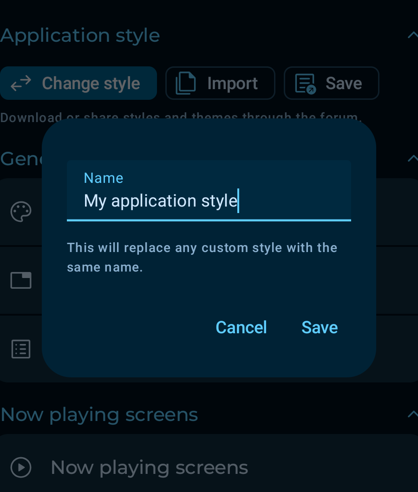Click the swap arrows icon in Change style
The width and height of the screenshot is (418, 492).
click(21, 83)
